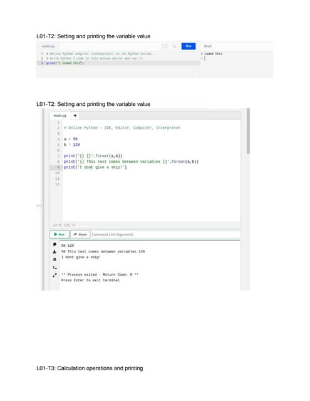
Task: Click code line "a = 50"
Action: (71, 139)
